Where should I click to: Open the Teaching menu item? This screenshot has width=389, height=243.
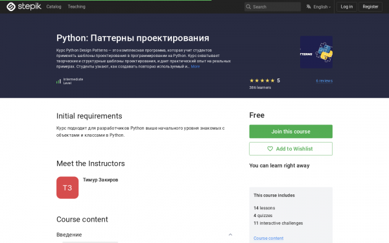77,6
